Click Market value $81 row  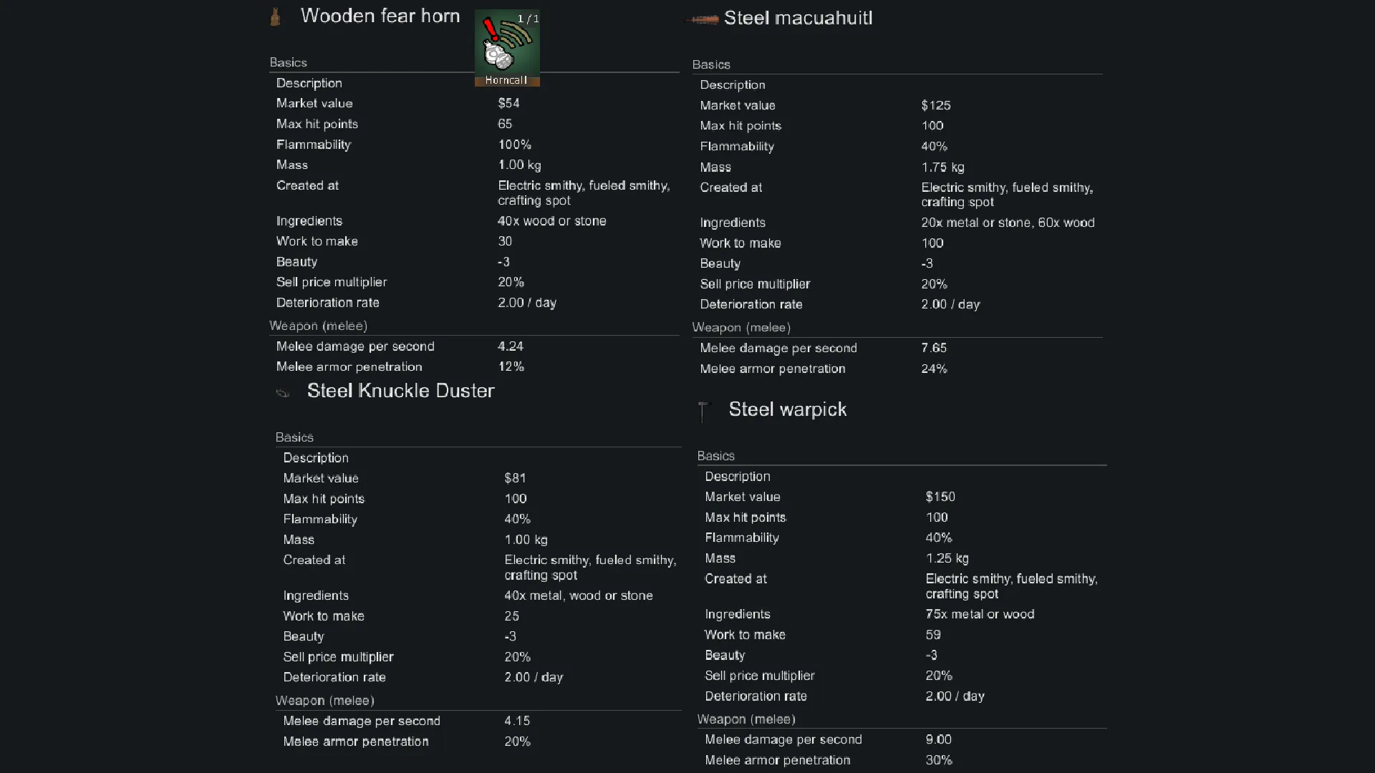point(478,478)
